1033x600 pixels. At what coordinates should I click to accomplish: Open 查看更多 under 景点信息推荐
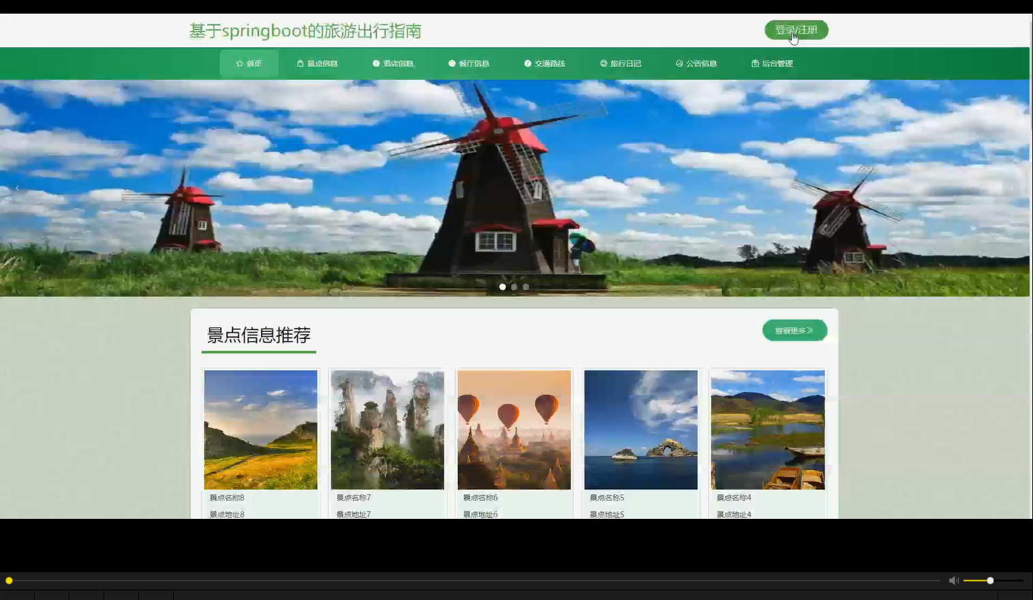click(x=795, y=330)
